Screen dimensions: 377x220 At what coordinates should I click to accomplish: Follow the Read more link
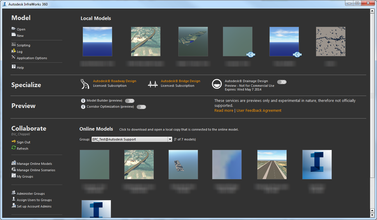click(224, 111)
